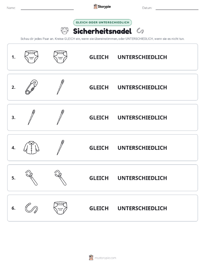Click the diaper icon in row 6
The width and height of the screenshot is (205, 266).
tap(60, 208)
